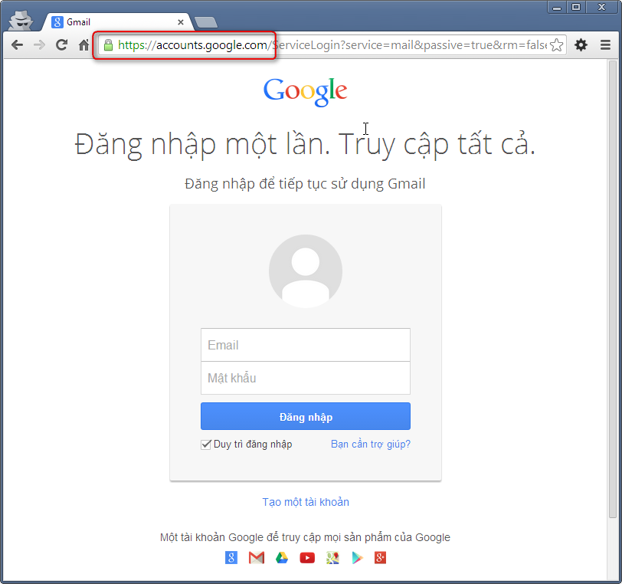The height and width of the screenshot is (584, 622).
Task: Click the vertical page scrollbar
Action: (x=613, y=289)
